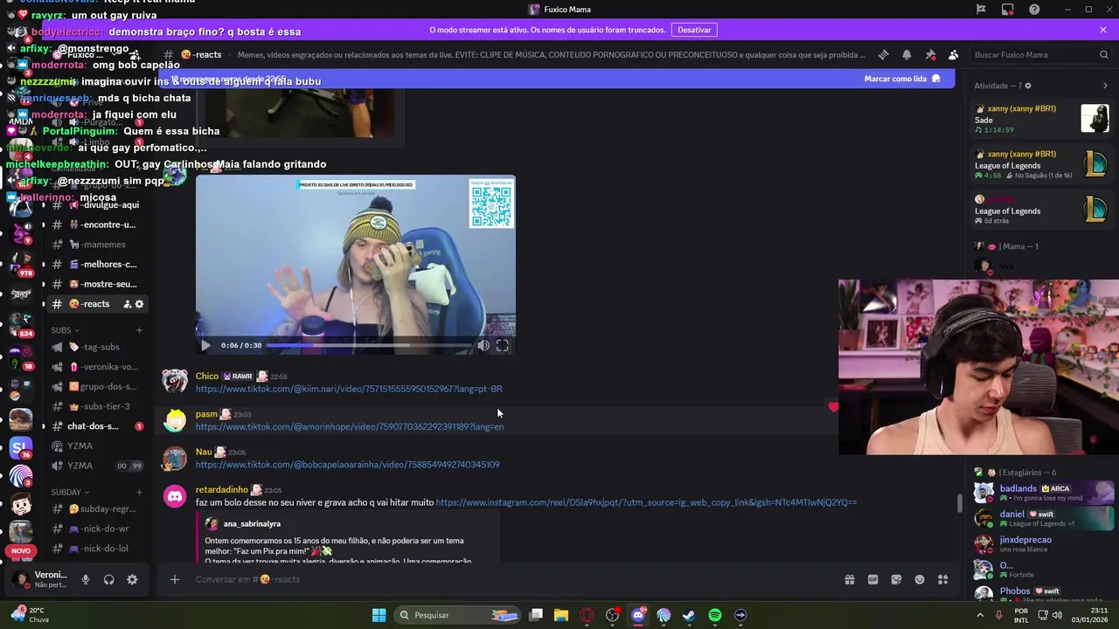Toggle microphone mute in user panel
1119x629 pixels.
tap(85, 579)
